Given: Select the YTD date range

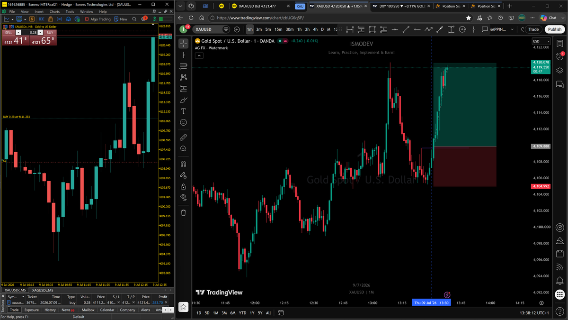Looking at the screenshot, I should (242, 313).
